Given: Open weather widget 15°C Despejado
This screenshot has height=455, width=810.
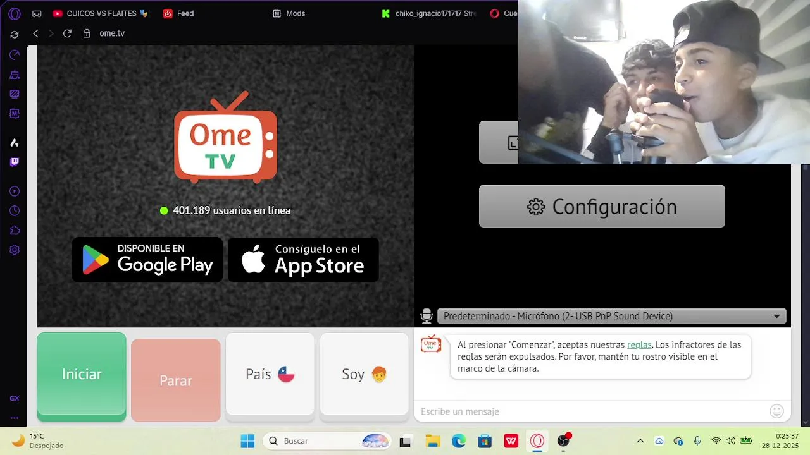Looking at the screenshot, I should pos(38,440).
